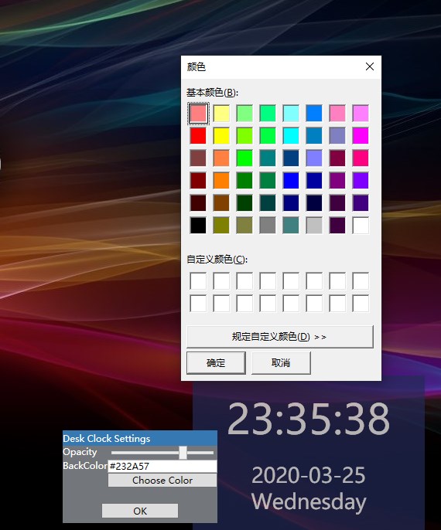The image size is (441, 530).
Task: Open the Choose Color button
Action: [x=162, y=481]
